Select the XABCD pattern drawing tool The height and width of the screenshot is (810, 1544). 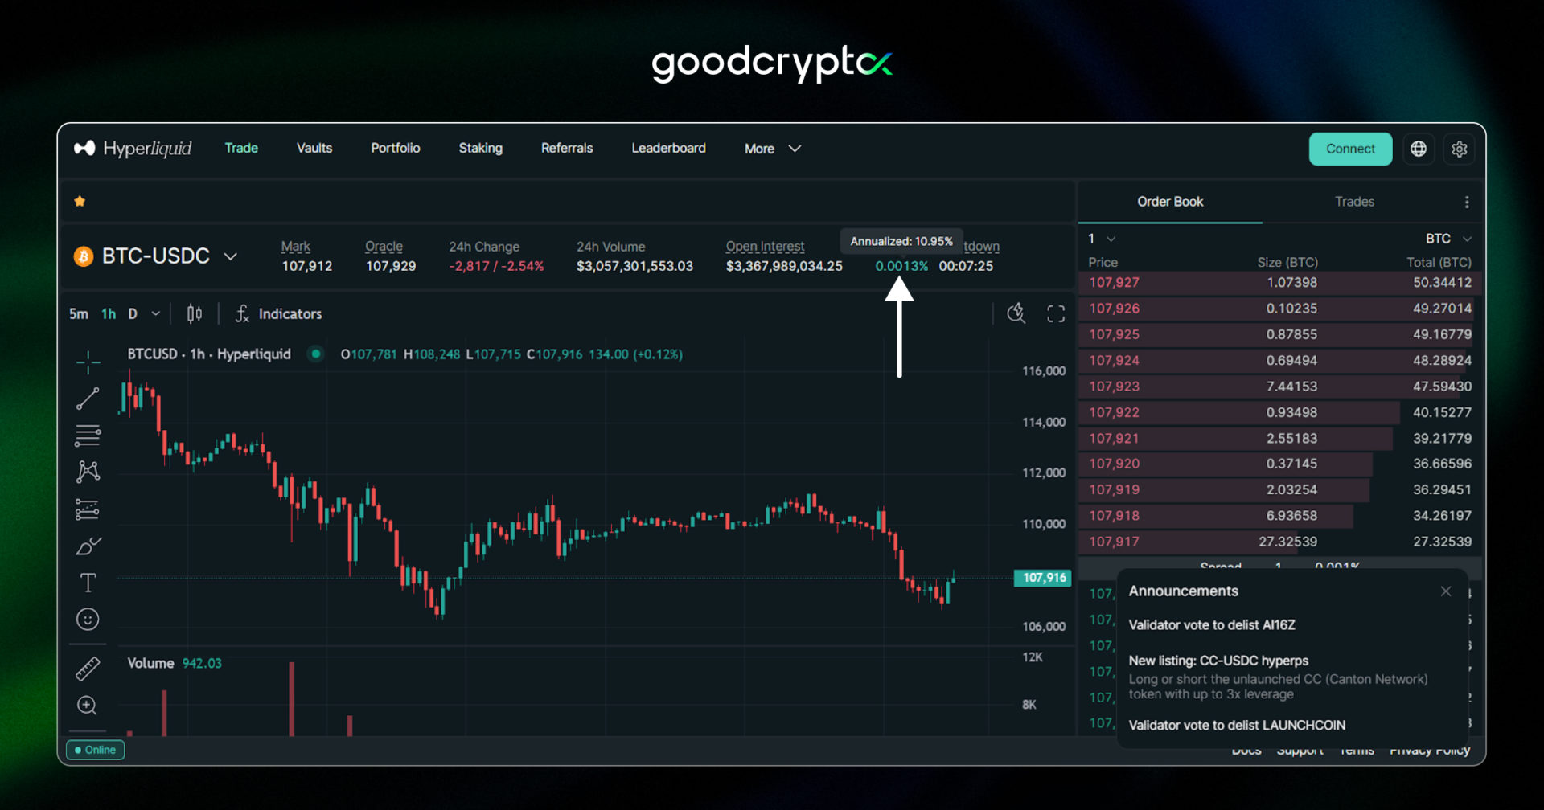click(88, 471)
